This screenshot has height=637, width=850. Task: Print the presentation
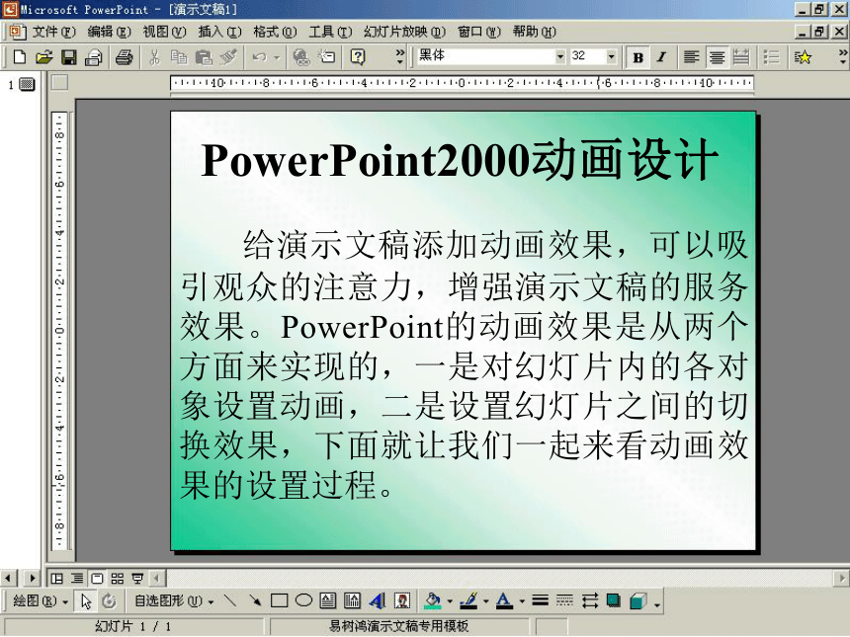click(125, 57)
